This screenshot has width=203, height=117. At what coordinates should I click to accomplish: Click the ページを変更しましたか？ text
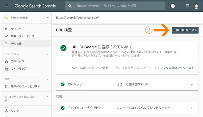(x=133, y=68)
